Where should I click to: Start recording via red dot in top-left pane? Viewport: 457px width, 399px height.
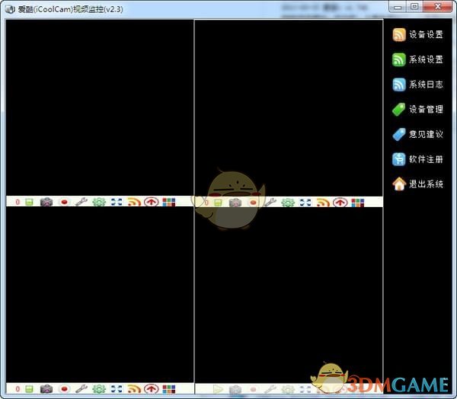pos(64,202)
